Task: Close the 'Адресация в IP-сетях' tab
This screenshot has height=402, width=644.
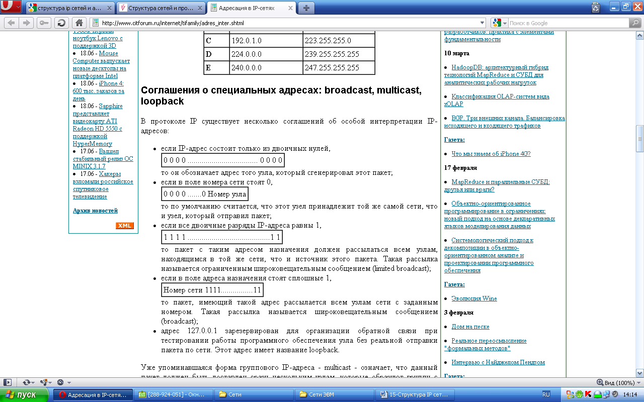Action: coord(291,9)
